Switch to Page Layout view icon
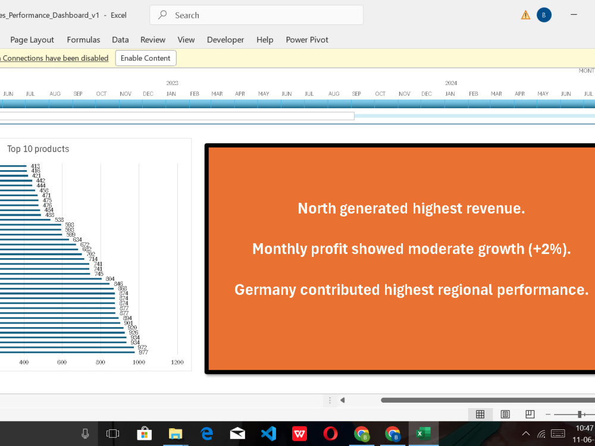The image size is (595, 446). [505, 414]
